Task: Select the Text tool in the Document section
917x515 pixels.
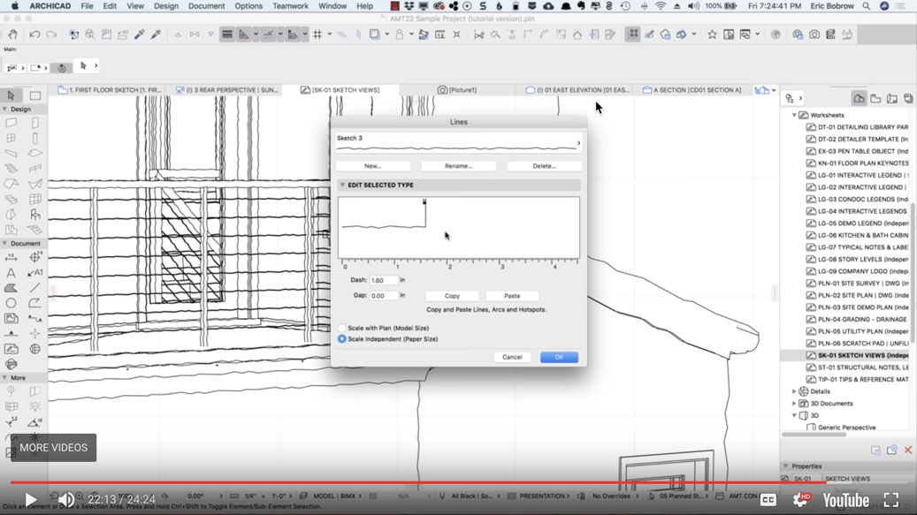Action: pos(10,272)
